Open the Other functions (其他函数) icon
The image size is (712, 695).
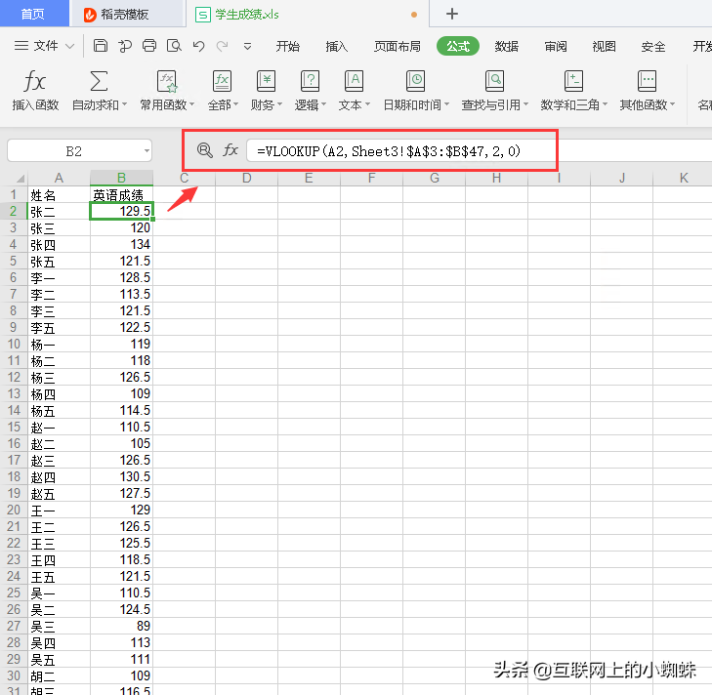[x=647, y=82]
